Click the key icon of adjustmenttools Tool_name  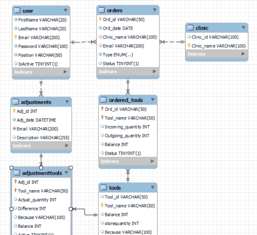click(15, 190)
